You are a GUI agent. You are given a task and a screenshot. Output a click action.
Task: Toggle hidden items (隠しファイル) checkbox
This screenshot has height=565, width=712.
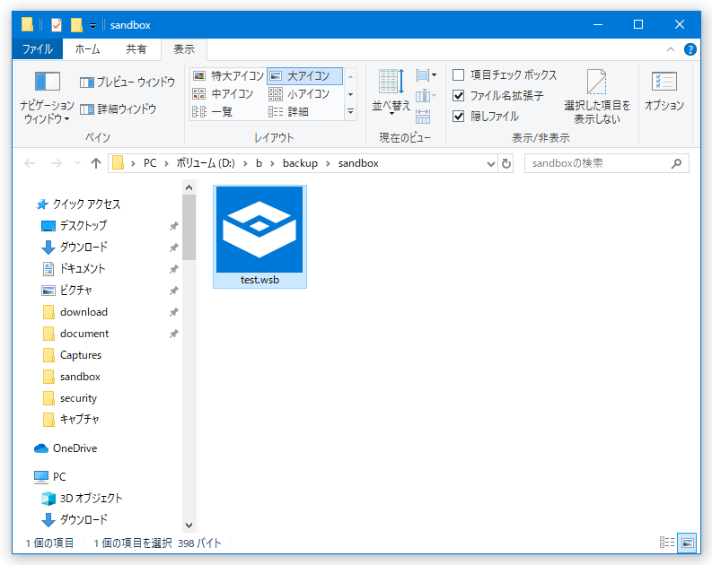pos(486,117)
